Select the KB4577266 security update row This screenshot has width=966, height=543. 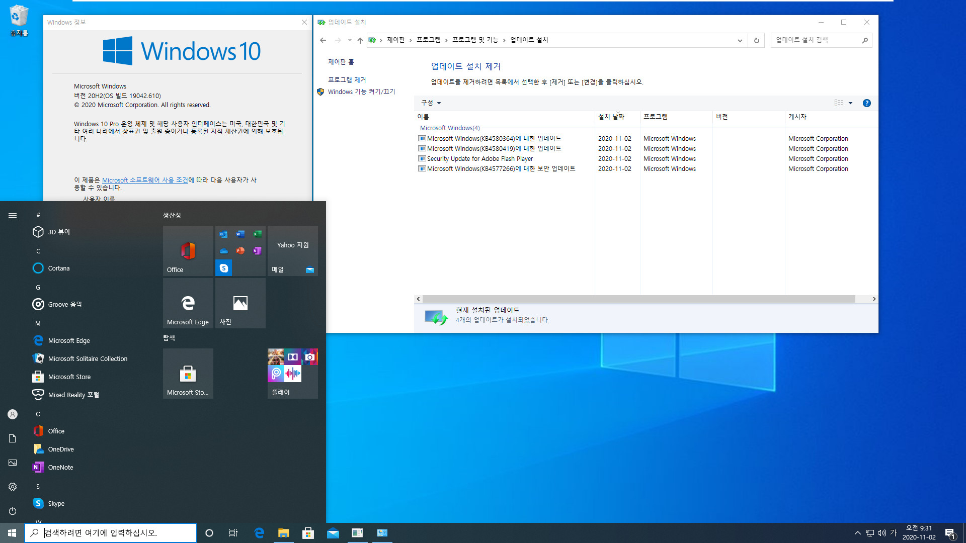coord(647,168)
